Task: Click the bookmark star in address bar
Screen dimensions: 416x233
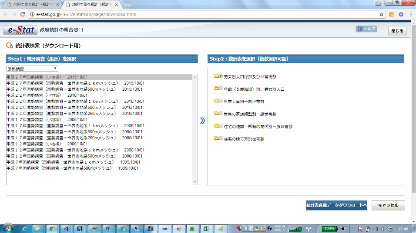Action: coord(381,14)
